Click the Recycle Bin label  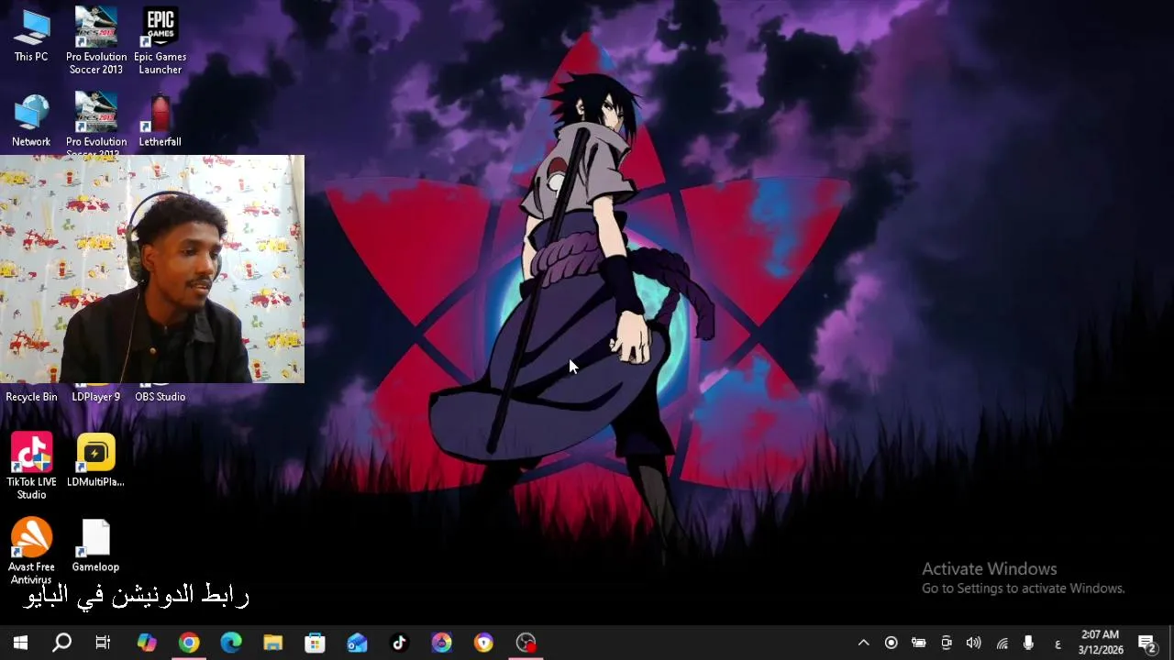tap(31, 397)
